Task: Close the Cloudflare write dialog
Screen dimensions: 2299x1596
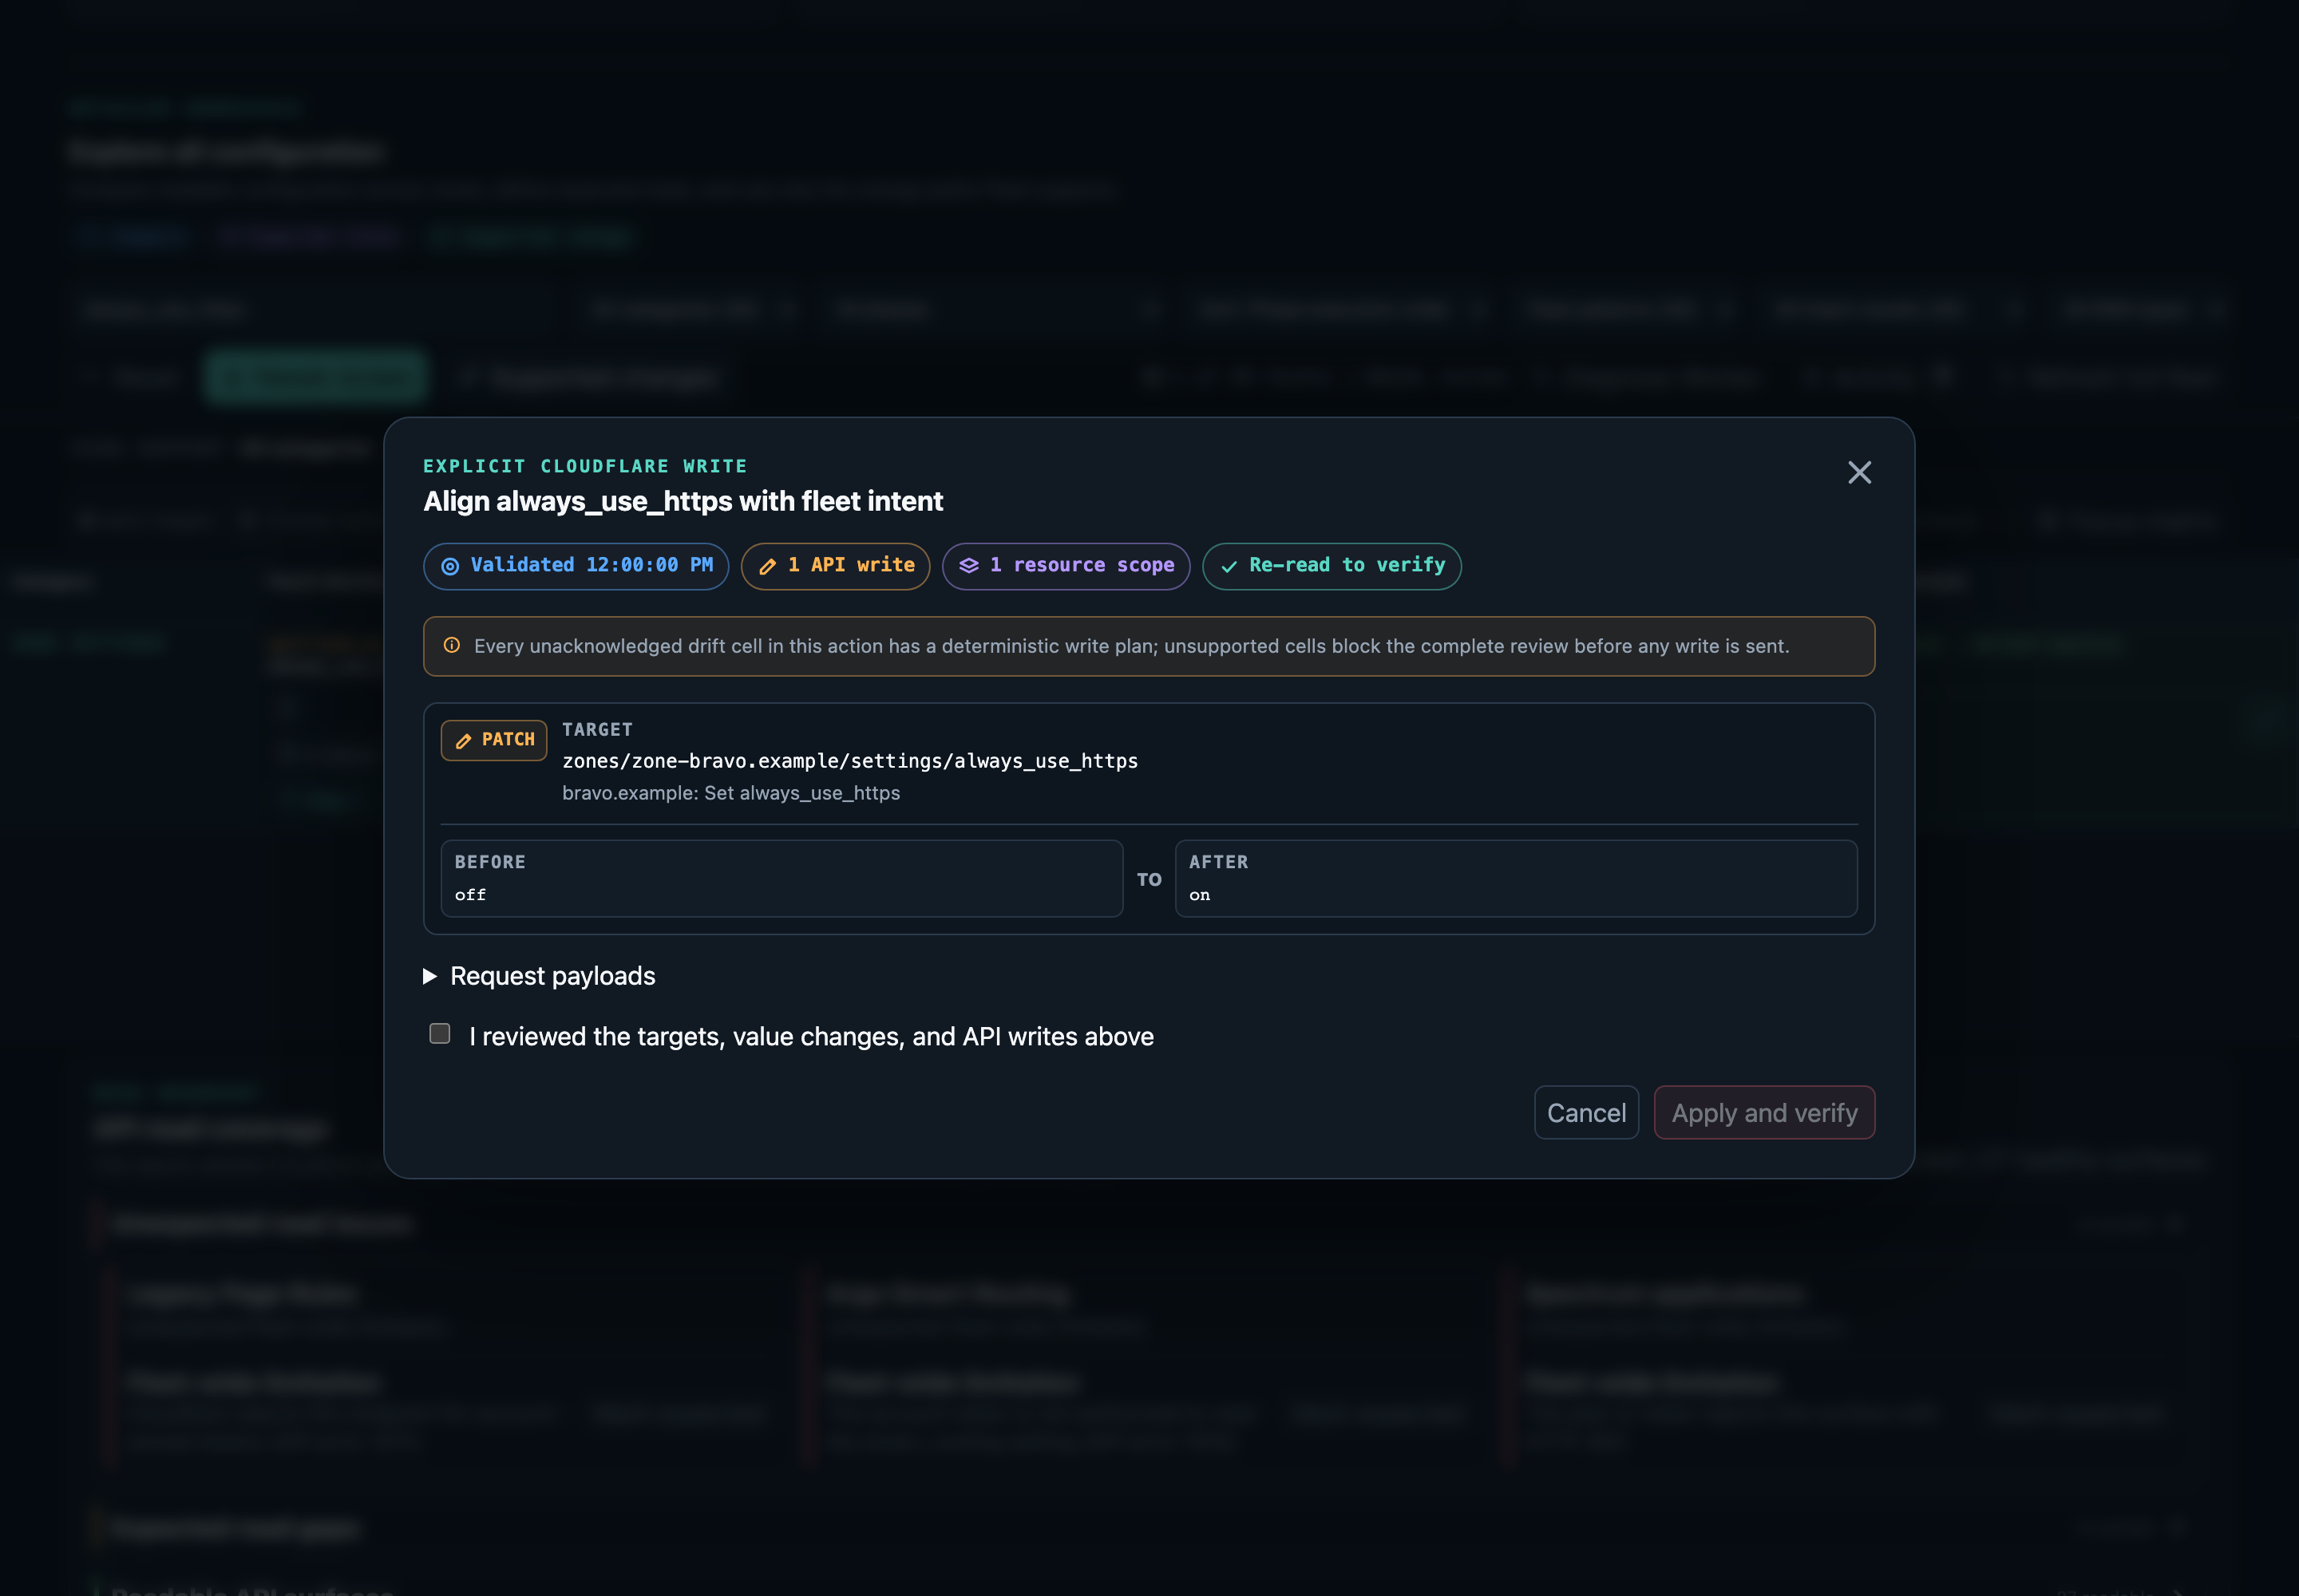Action: click(x=1859, y=472)
